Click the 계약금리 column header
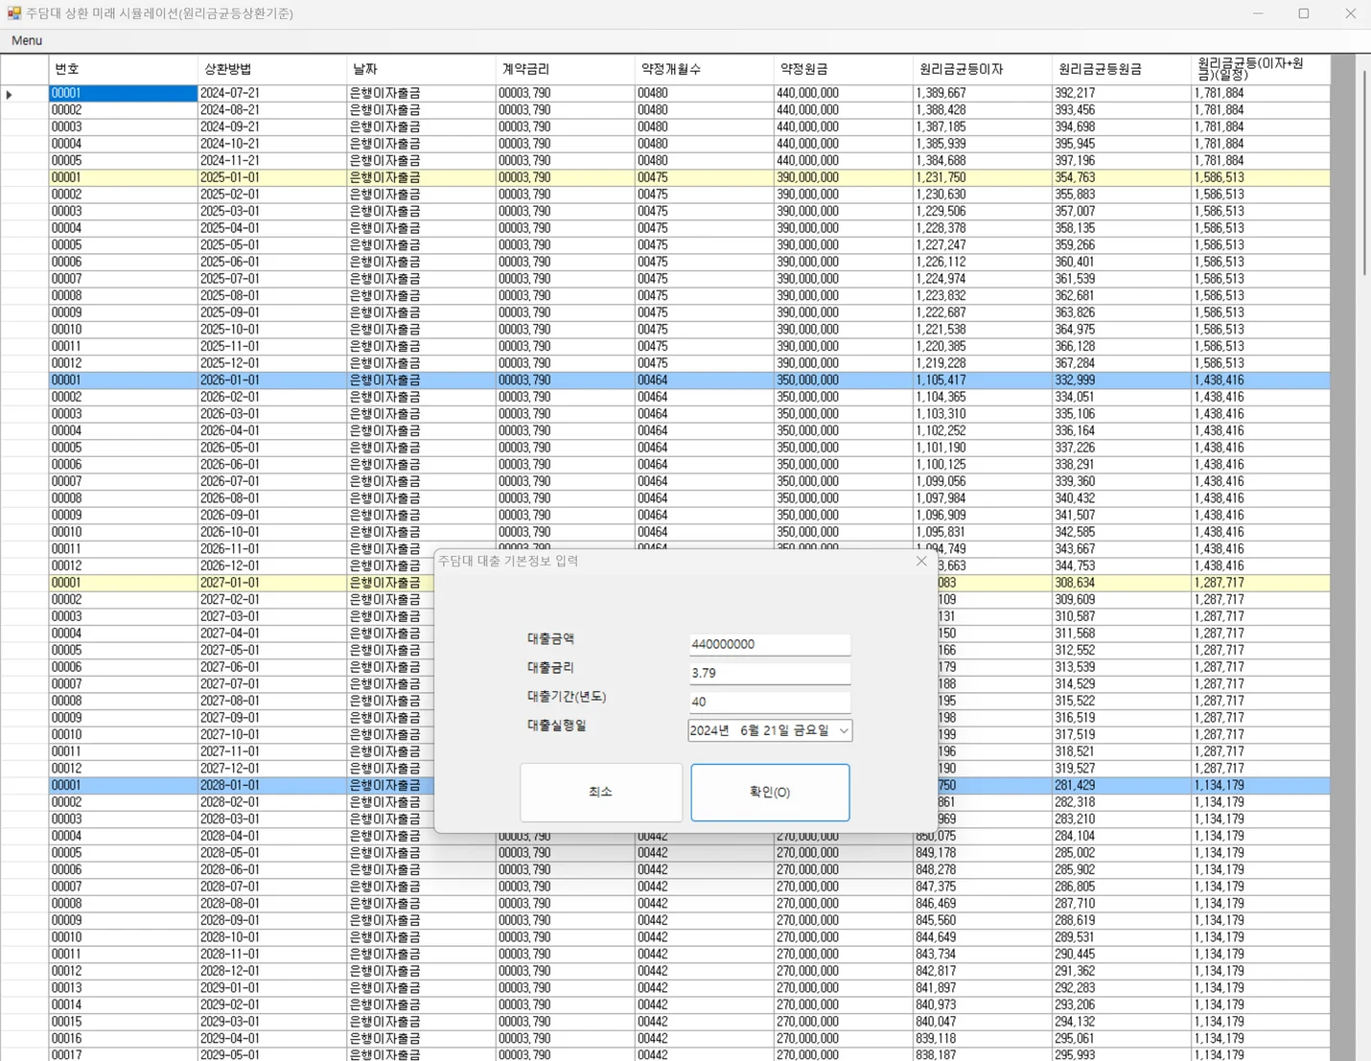Viewport: 1371px width, 1061px height. click(565, 69)
